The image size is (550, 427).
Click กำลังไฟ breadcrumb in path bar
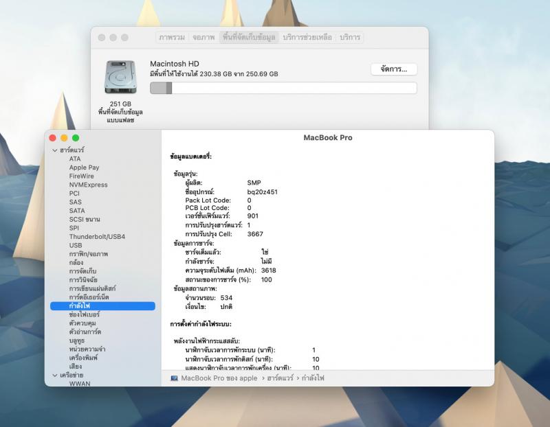coord(313,378)
